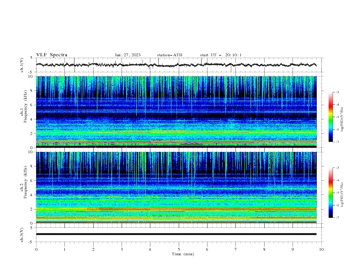Click the '-5' tick on ch.1 colorbar
The height and width of the screenshot is (280, 362).
pyautogui.click(x=337, y=117)
